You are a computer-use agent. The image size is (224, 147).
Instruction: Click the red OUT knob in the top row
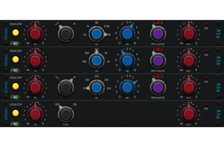pyautogui.click(x=188, y=33)
